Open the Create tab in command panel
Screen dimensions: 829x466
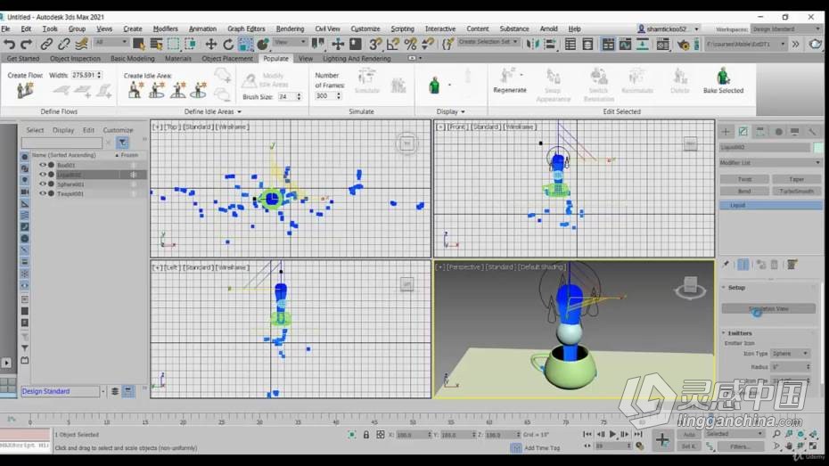click(726, 132)
